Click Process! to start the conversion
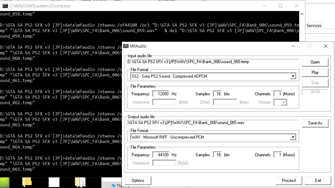 [x=289, y=181]
